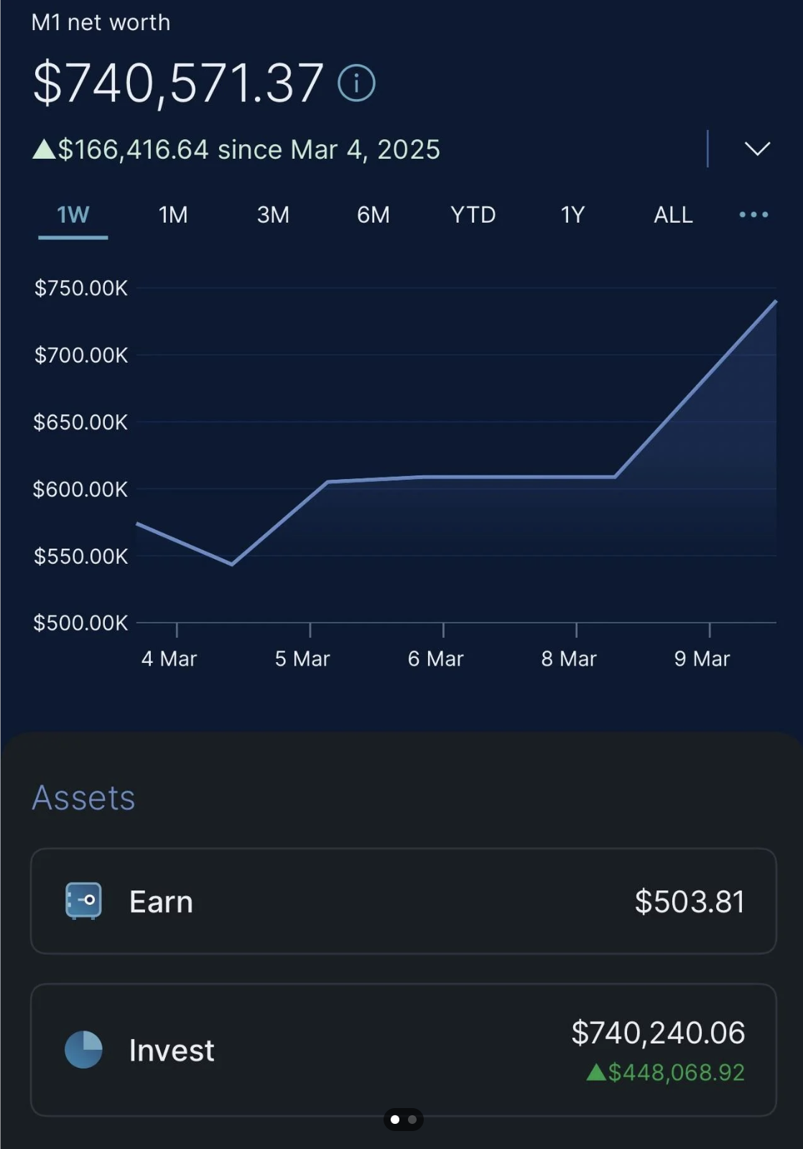Open the Earn safe icon
The image size is (803, 1149).
click(83, 901)
